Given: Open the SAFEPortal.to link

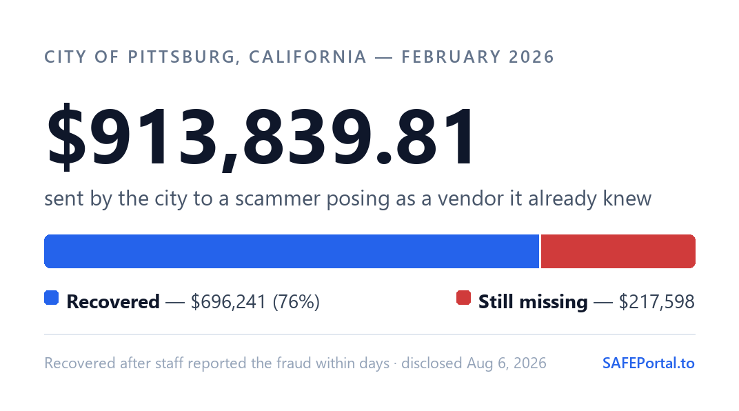Looking at the screenshot, I should (648, 363).
